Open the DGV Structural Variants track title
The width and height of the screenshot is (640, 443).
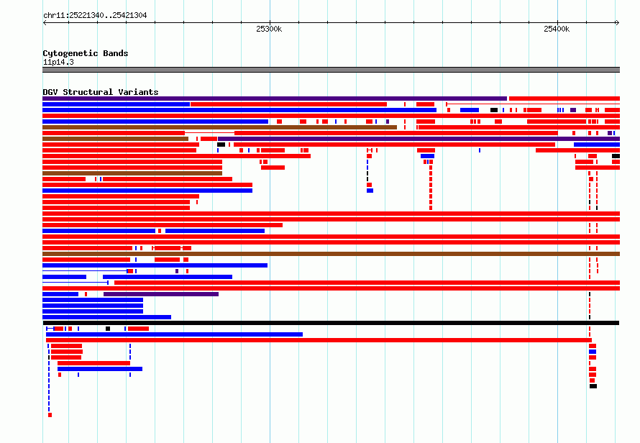pos(101,92)
